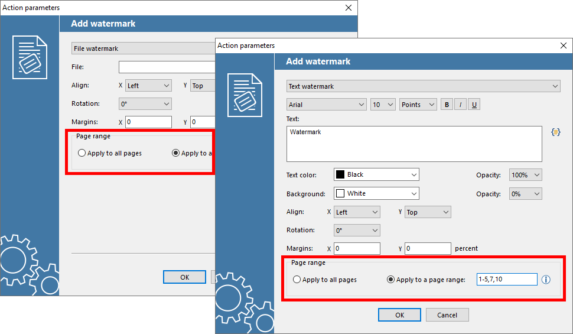Click the watermark document icon in back dialog
573x334 pixels.
click(30, 57)
